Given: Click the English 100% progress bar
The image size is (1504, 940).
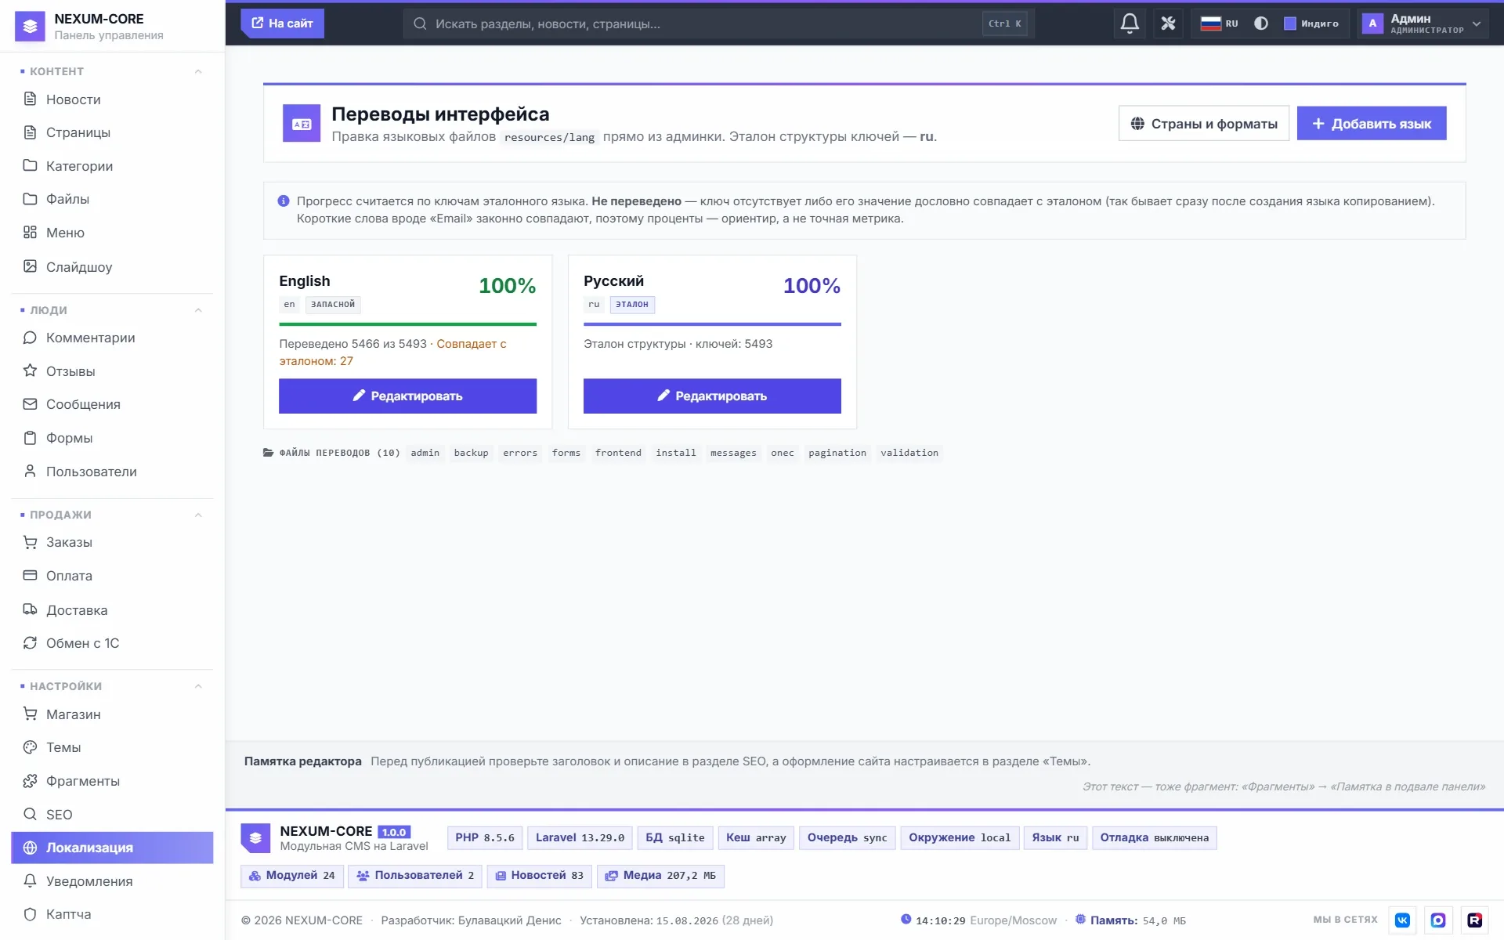Looking at the screenshot, I should [407, 324].
